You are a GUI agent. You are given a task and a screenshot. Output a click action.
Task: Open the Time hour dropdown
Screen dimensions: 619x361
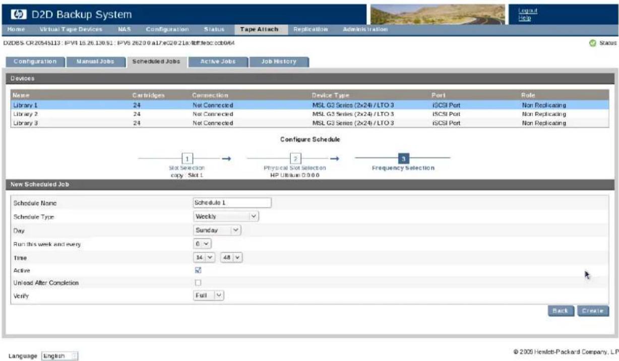pos(205,257)
